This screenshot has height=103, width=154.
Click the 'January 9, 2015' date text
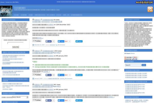click(38, 79)
